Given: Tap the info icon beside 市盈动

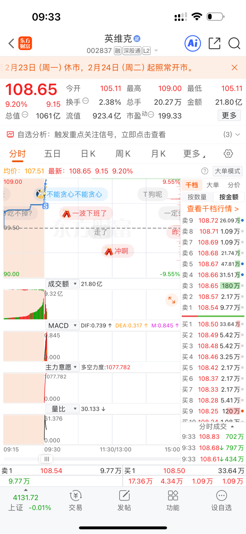Looking at the screenshot, I should click(x=151, y=114).
